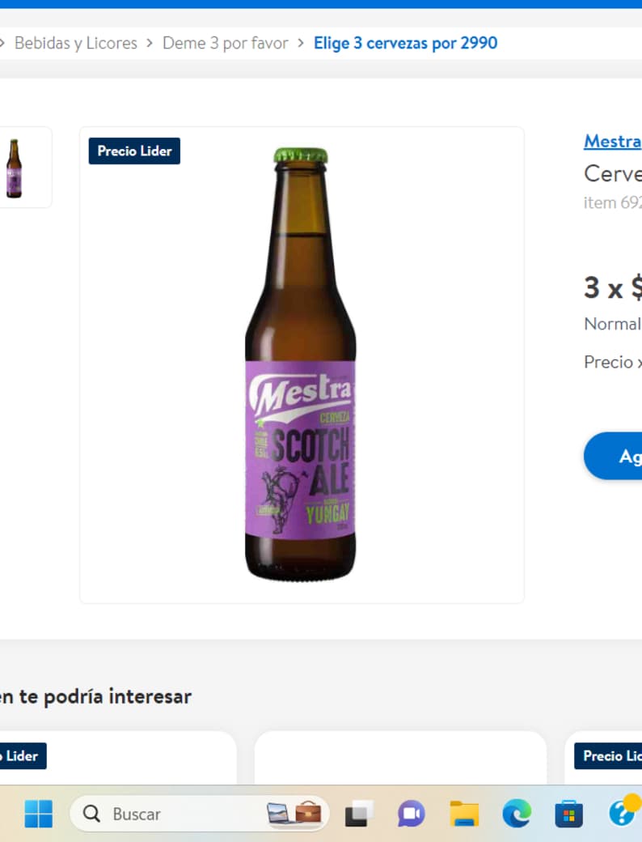
Task: Launch Microsoft Store from the taskbar
Action: pyautogui.click(x=568, y=814)
